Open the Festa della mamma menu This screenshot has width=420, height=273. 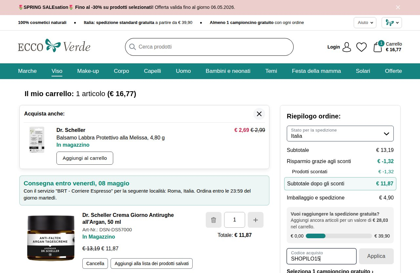point(316,71)
